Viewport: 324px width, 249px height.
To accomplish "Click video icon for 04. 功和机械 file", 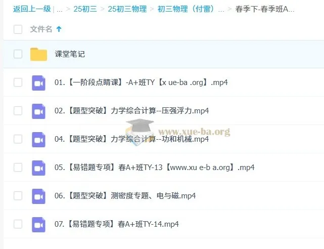I will (x=38, y=139).
